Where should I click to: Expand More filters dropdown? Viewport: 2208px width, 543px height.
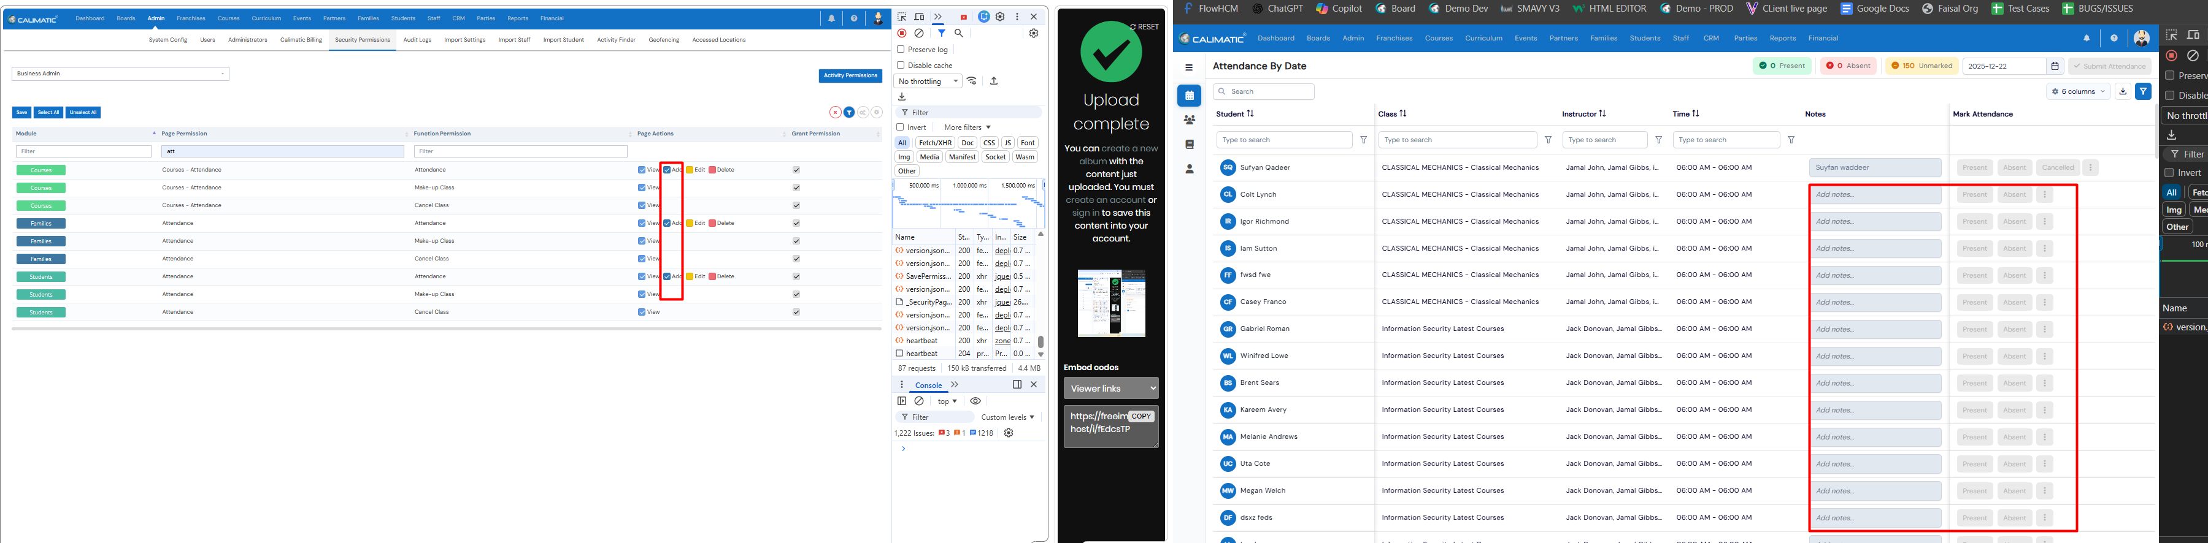pyautogui.click(x=967, y=127)
